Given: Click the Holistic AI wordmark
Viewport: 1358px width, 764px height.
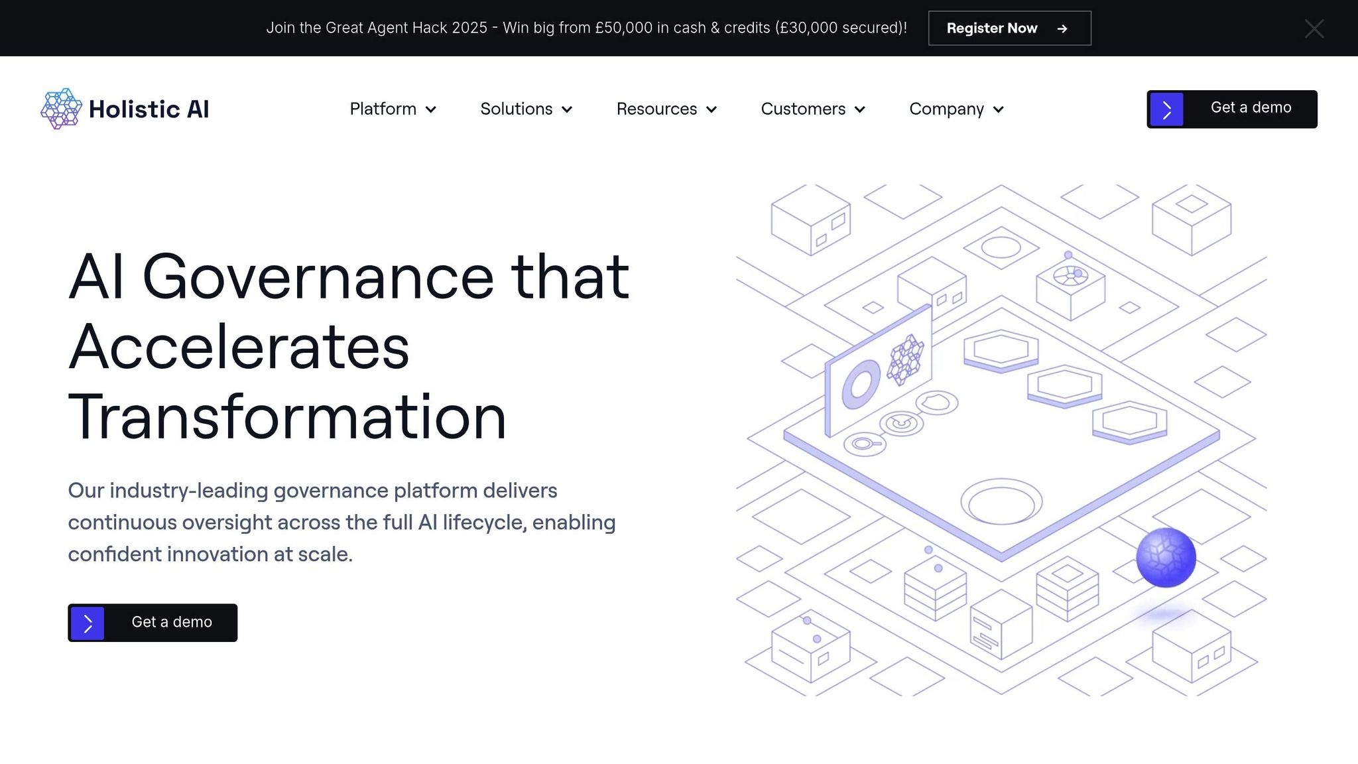Looking at the screenshot, I should point(149,109).
